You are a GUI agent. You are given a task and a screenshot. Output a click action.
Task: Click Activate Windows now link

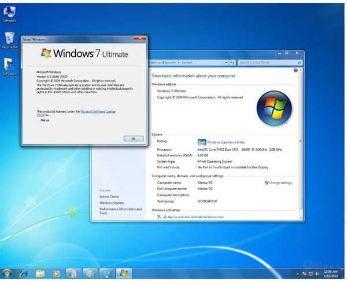pos(207,217)
